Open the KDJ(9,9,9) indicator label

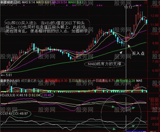point(8,95)
